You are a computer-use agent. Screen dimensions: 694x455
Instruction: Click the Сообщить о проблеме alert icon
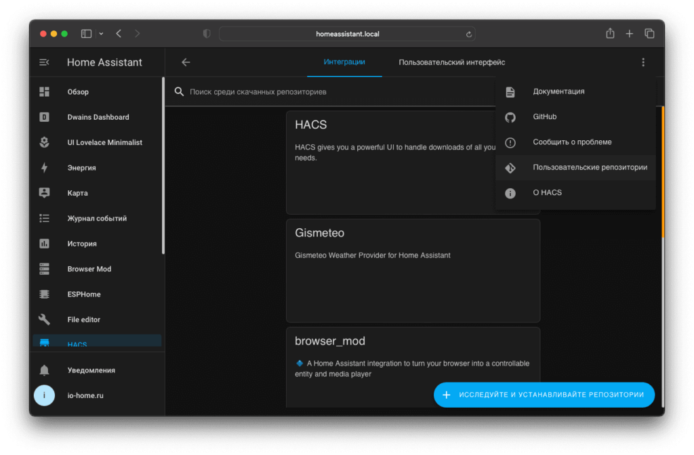click(x=510, y=142)
